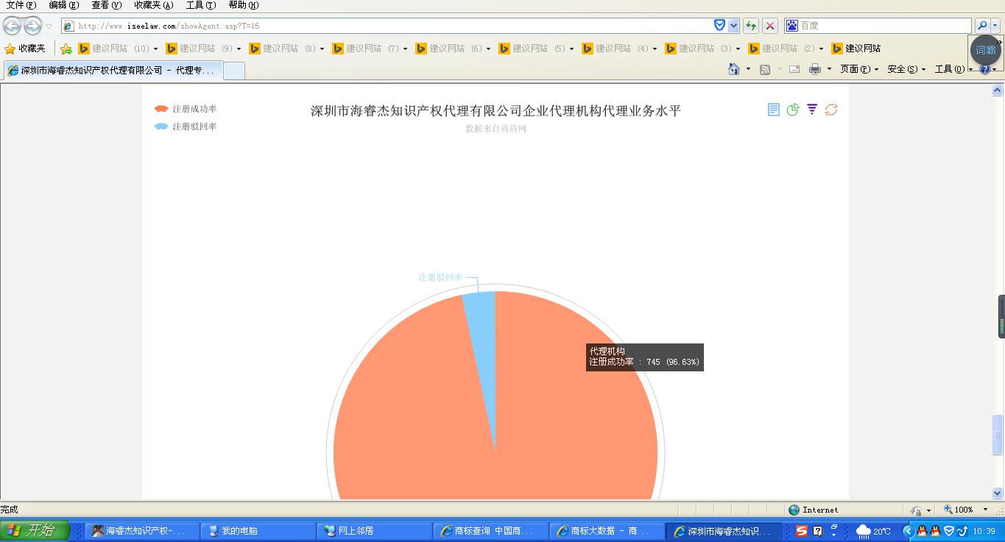Open the 页面(P) command bar dropdown
The width and height of the screenshot is (1005, 542).
pyautogui.click(x=859, y=69)
